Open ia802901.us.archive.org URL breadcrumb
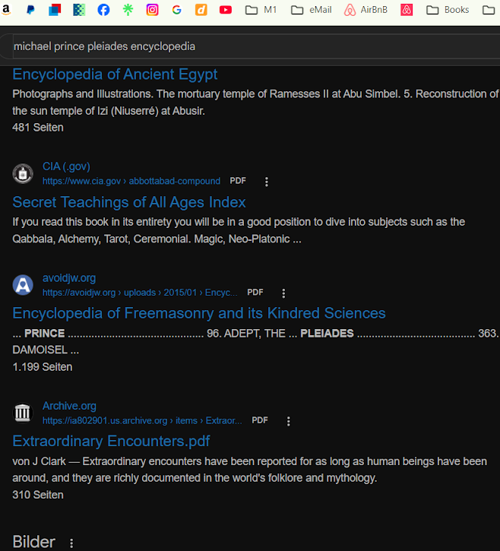500x551 pixels. tap(142, 420)
